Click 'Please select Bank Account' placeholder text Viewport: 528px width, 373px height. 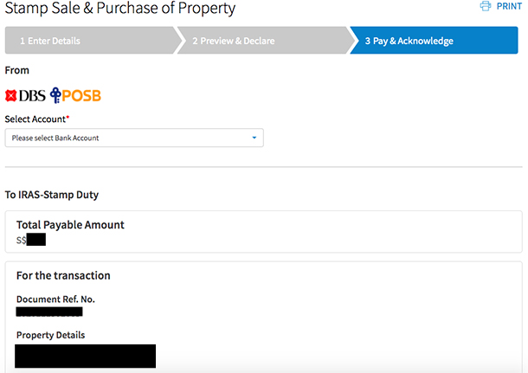[55, 138]
